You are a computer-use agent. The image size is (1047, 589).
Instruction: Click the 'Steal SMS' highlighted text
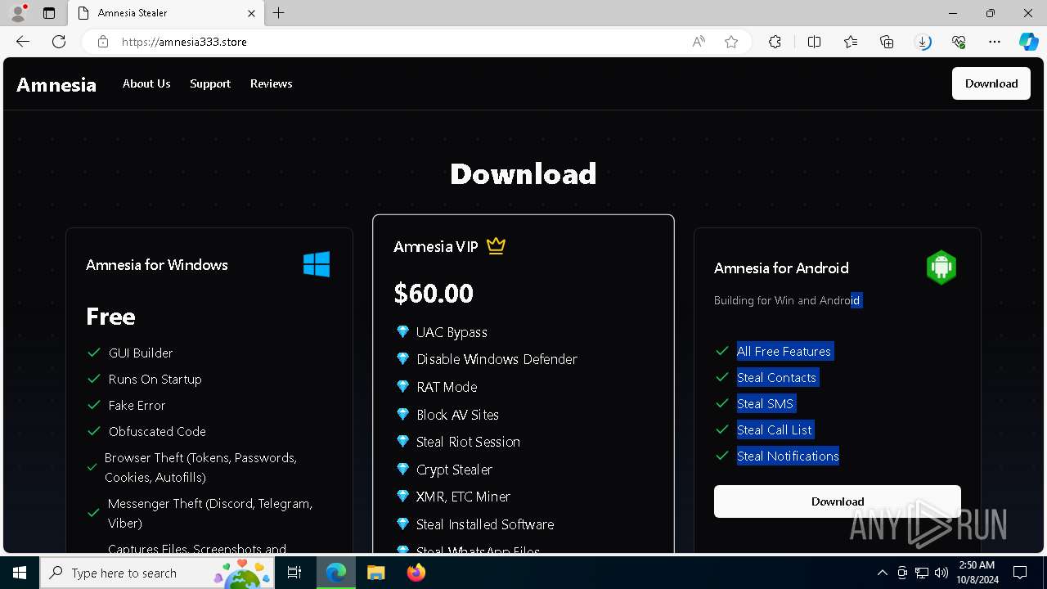pyautogui.click(x=765, y=403)
